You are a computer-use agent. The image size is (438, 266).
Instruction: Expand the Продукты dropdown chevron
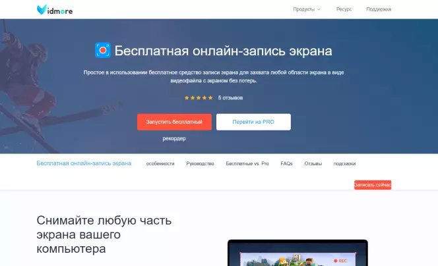[319, 9]
